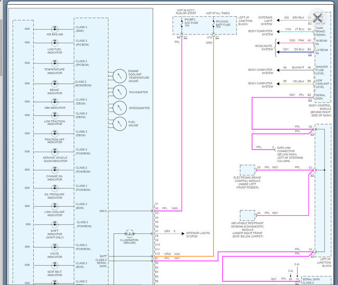The width and height of the screenshot is (338, 285).
Task: Click the Brake indicator lamp symbol
Action: pyautogui.click(x=55, y=83)
